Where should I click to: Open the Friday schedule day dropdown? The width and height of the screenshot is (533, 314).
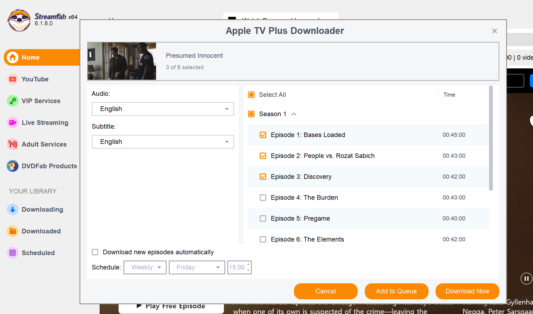pos(197,267)
